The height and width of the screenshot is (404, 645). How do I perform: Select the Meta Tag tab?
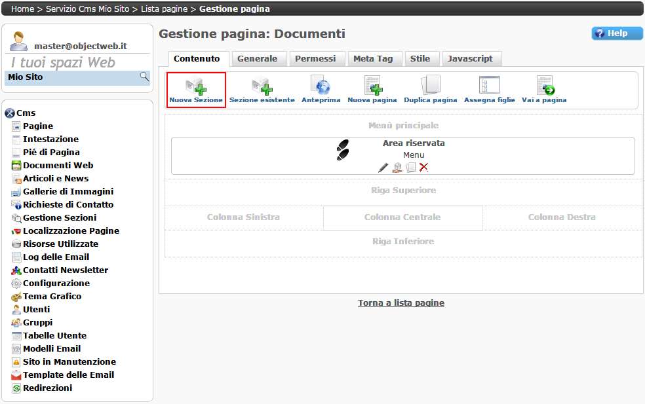(373, 59)
